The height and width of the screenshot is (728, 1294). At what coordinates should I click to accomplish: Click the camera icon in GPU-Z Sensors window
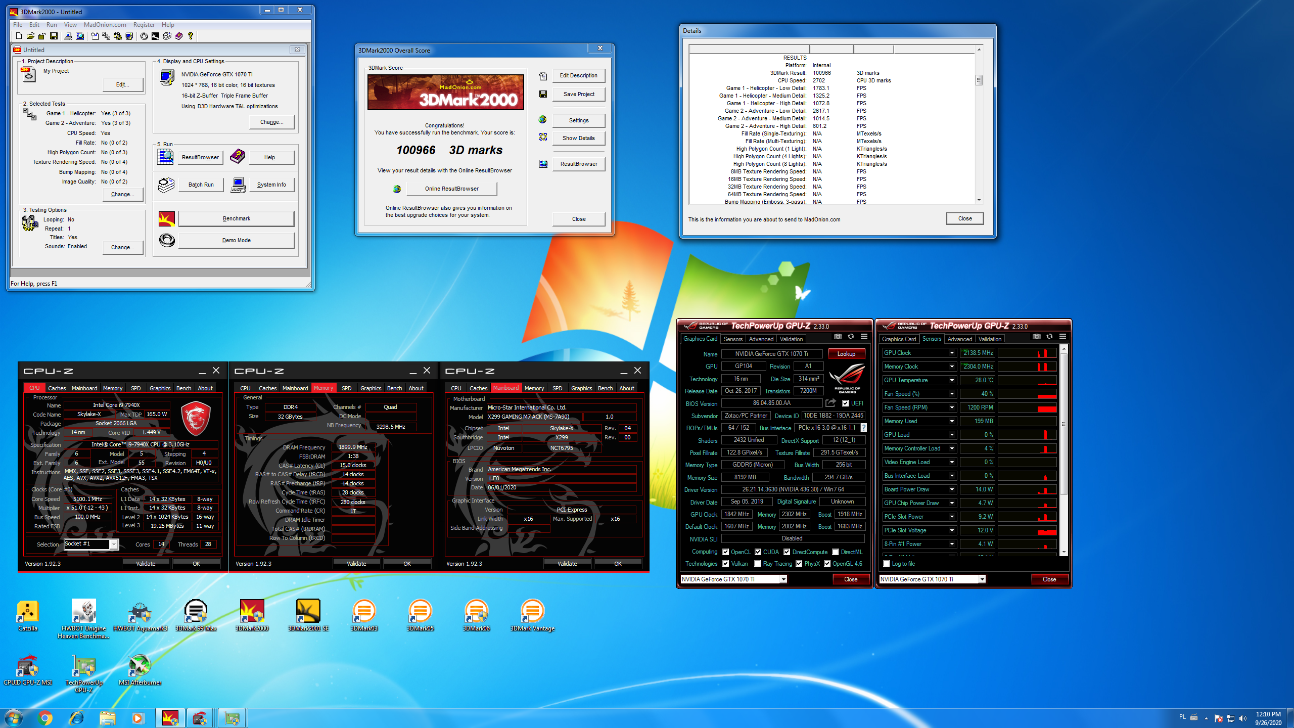point(1036,336)
